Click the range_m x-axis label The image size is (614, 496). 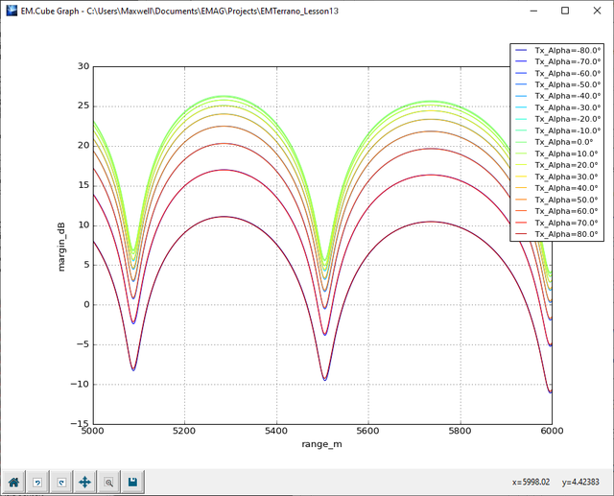pos(321,445)
